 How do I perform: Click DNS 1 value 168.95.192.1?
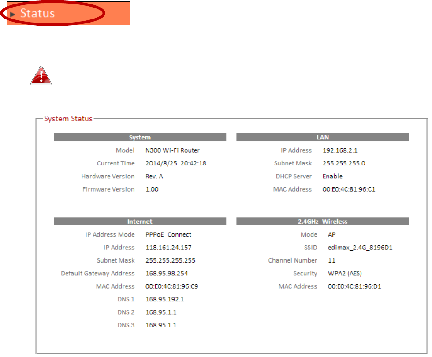[x=165, y=299]
